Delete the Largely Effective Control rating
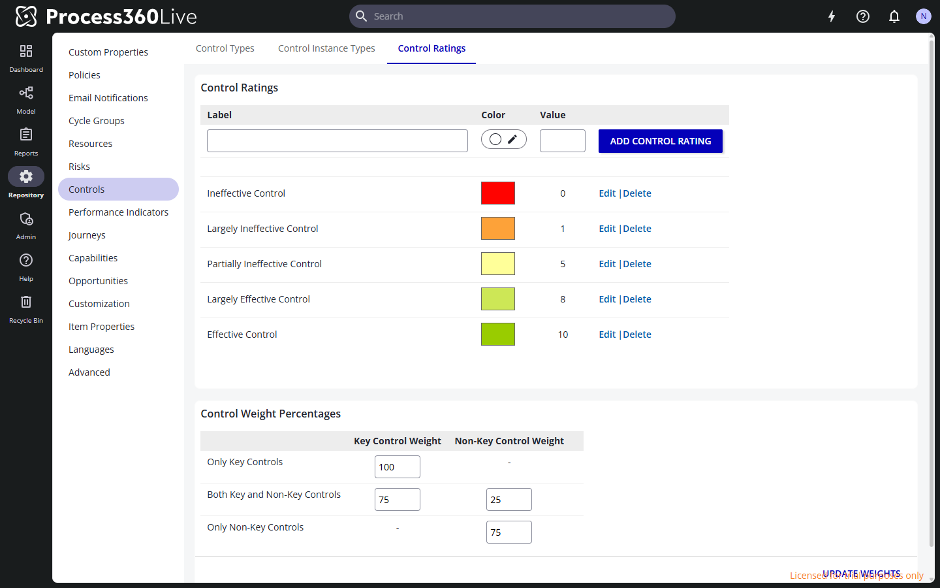Image resolution: width=940 pixels, height=588 pixels. pyautogui.click(x=637, y=299)
